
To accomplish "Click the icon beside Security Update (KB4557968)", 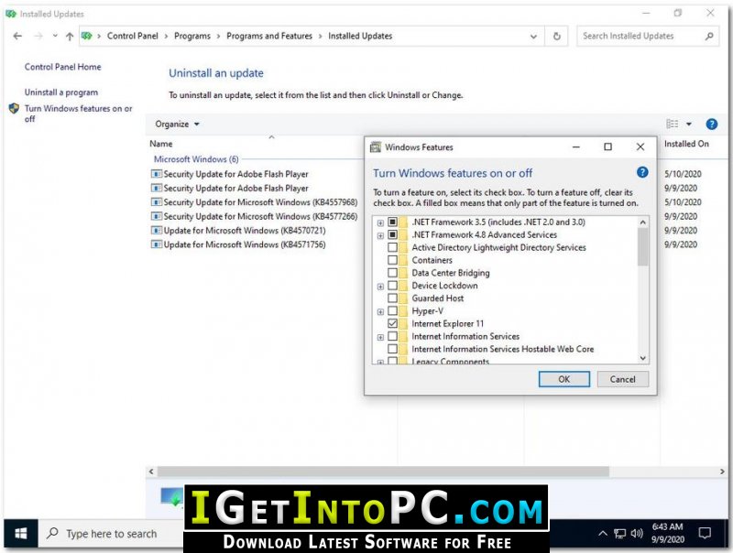I will click(x=156, y=202).
